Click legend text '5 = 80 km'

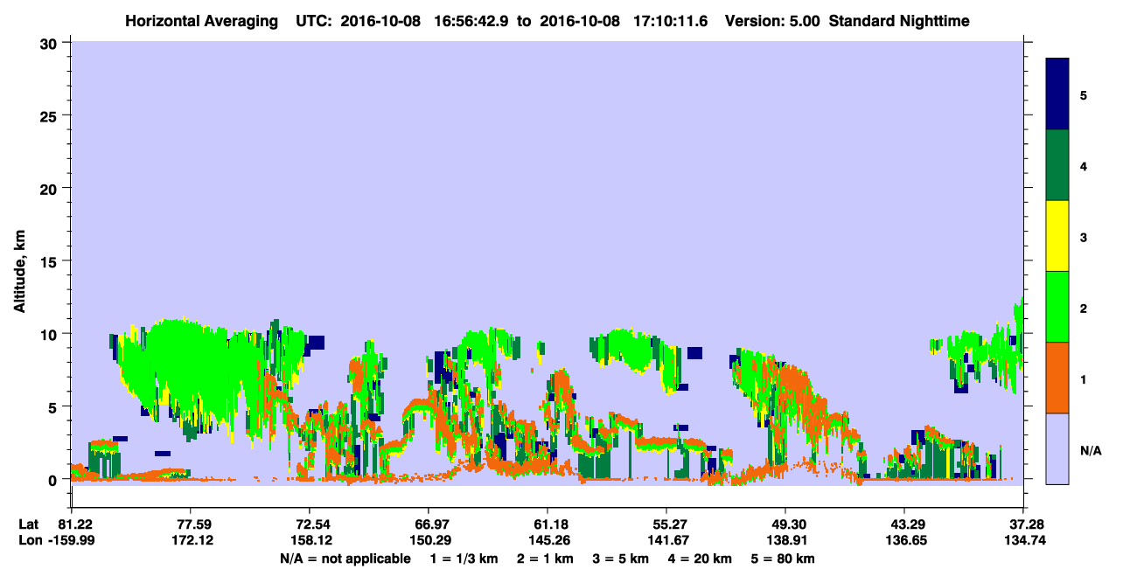(x=785, y=558)
